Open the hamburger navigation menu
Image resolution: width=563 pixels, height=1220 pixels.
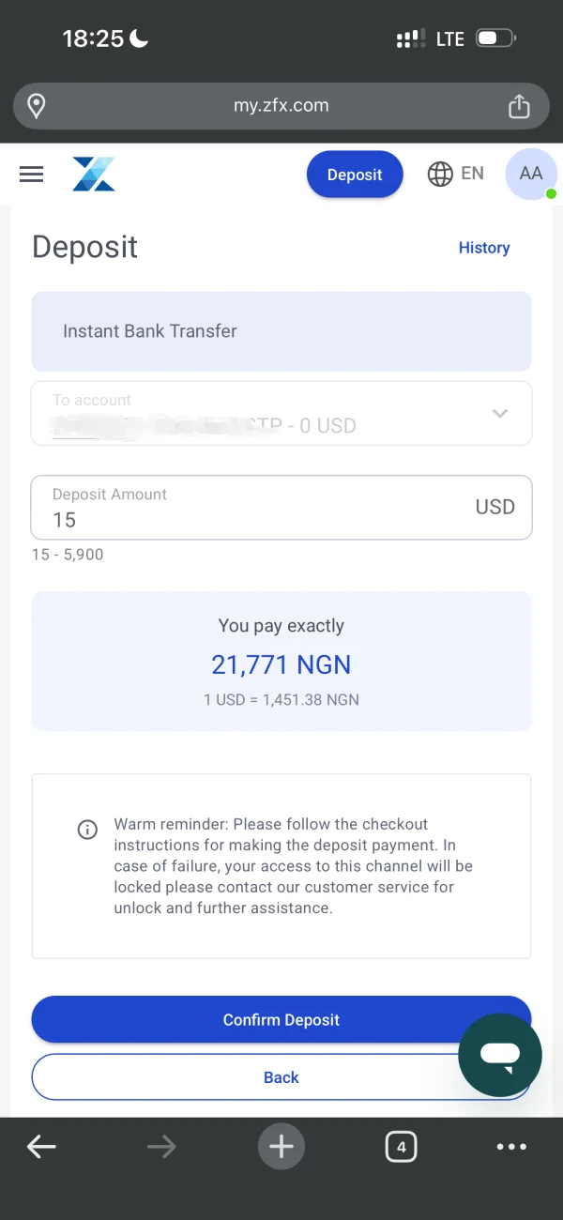[x=32, y=175]
